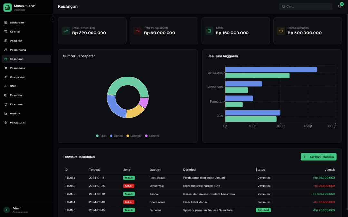Click the Keamanan shield icon in sidebar
The height and width of the screenshot is (217, 348).
tap(6, 104)
